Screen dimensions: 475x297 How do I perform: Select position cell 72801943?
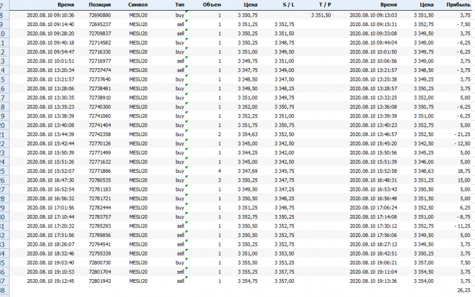[100, 281]
